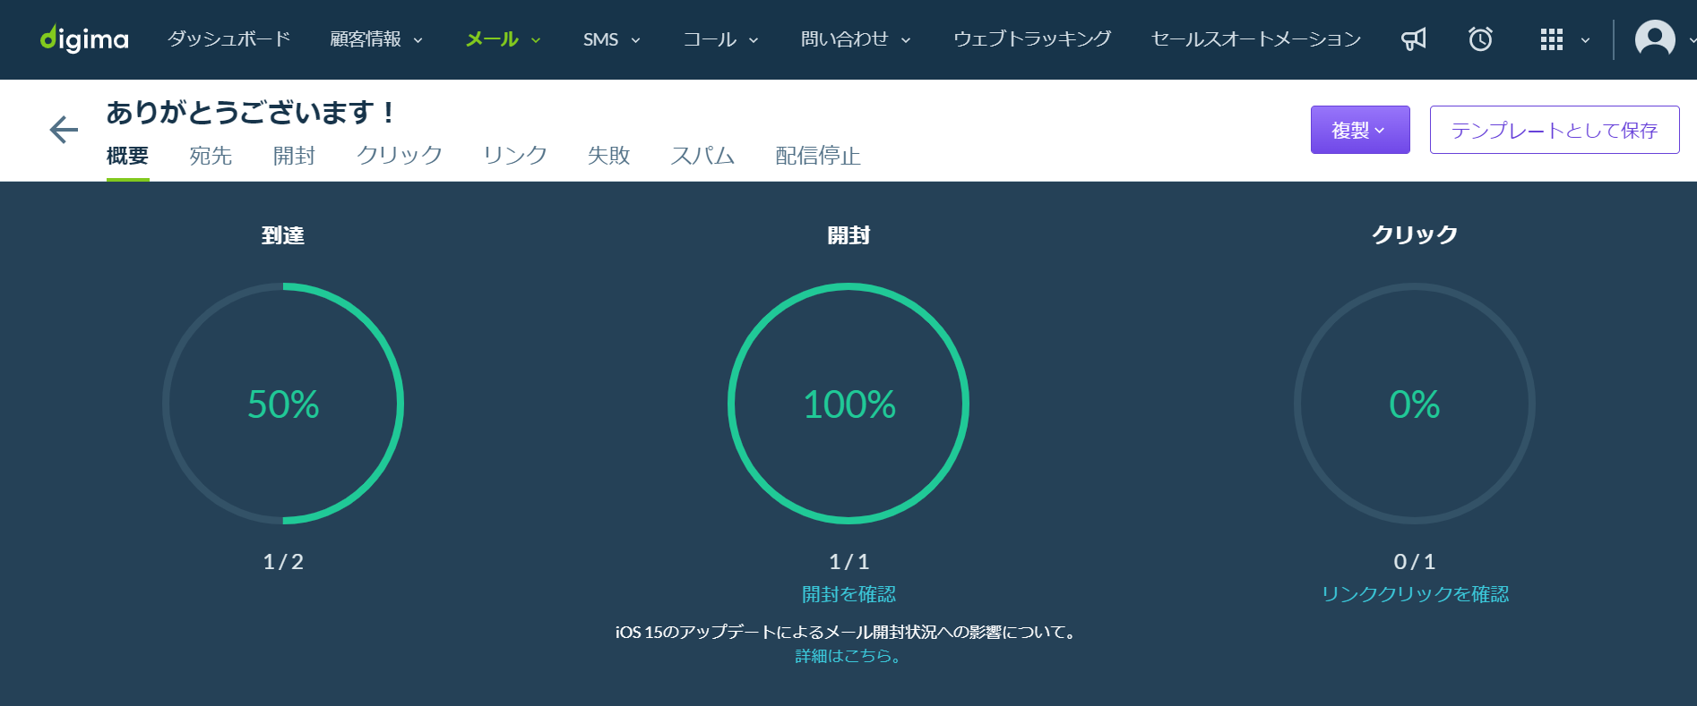Switch to the リンク tab
This screenshot has height=706, width=1697.
(515, 156)
